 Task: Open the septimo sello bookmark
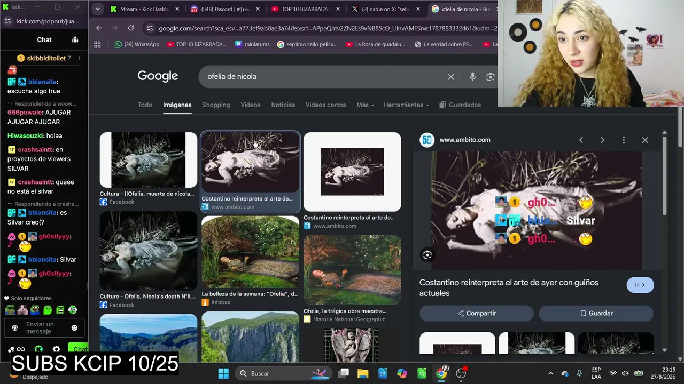click(x=307, y=45)
